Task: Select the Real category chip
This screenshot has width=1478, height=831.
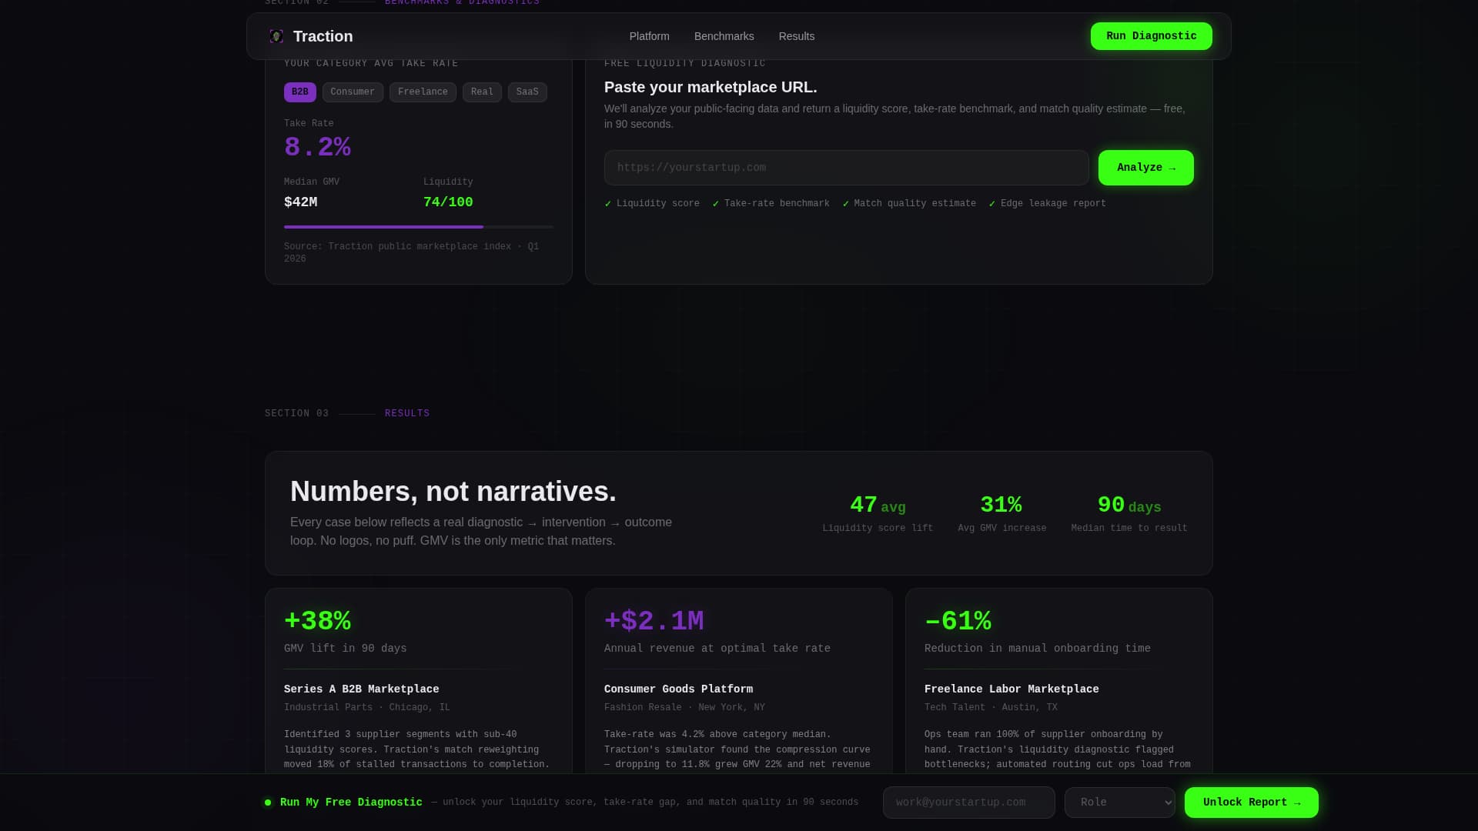Action: coord(482,92)
